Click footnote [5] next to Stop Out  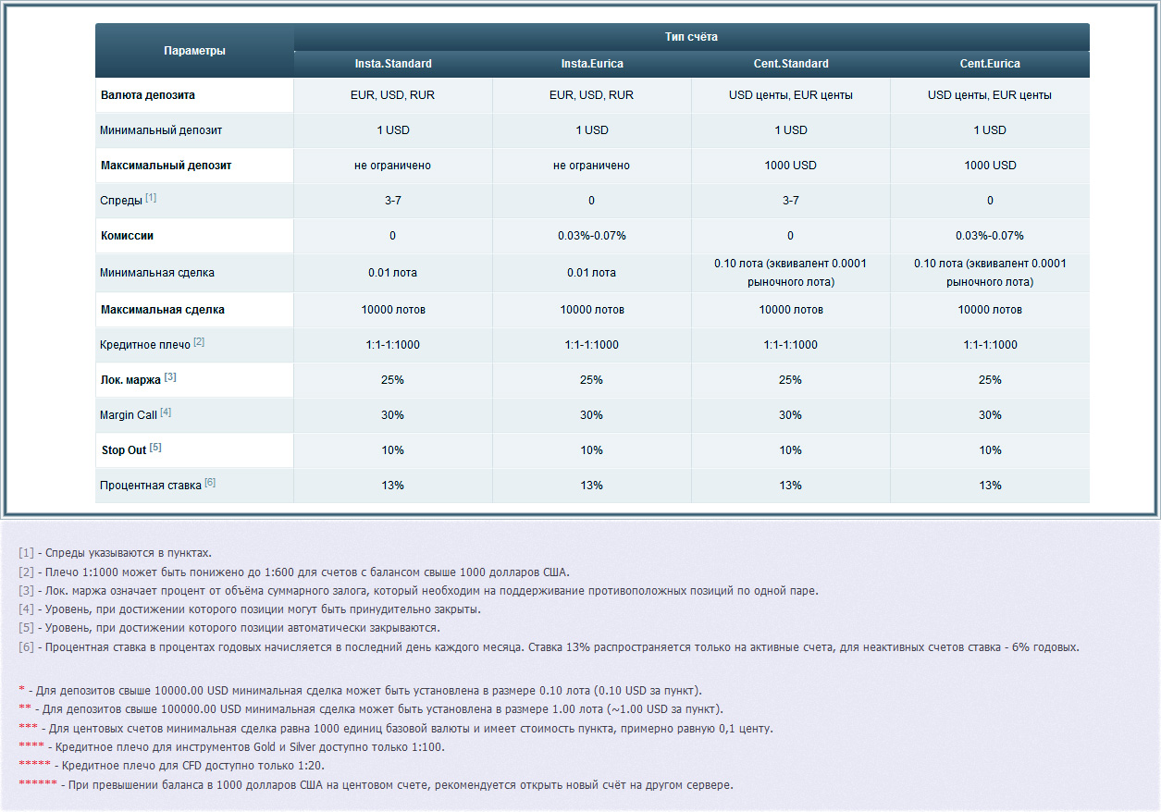pyautogui.click(x=155, y=448)
